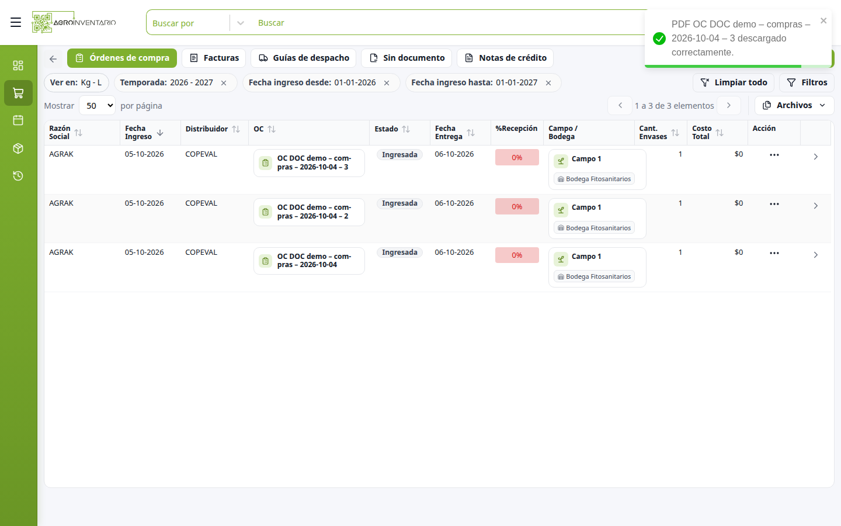The width and height of the screenshot is (841, 526).
Task: Open the Archivos dropdown
Action: [x=794, y=105]
